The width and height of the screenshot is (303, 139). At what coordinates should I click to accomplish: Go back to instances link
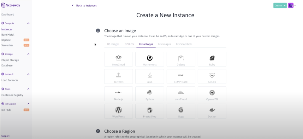pyautogui.click(x=85, y=5)
